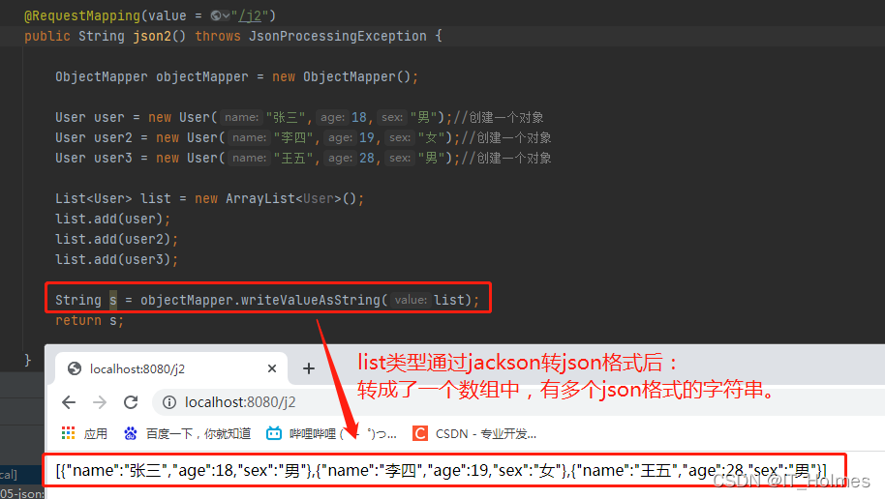Click the ArrayList<User>() constructor

[x=291, y=198]
